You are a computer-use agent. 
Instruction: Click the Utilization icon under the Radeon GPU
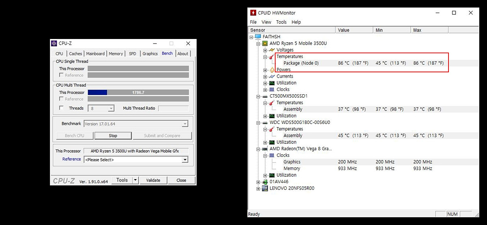272,175
